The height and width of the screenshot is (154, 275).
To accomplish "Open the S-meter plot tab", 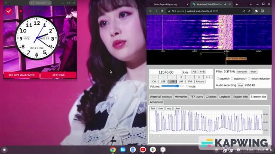I will pyautogui.click(x=258, y=97).
